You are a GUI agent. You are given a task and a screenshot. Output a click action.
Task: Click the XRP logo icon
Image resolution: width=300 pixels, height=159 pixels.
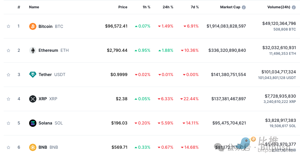click(x=32, y=99)
